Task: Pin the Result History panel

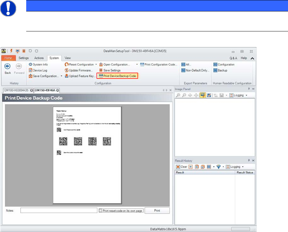Action: pos(249,161)
